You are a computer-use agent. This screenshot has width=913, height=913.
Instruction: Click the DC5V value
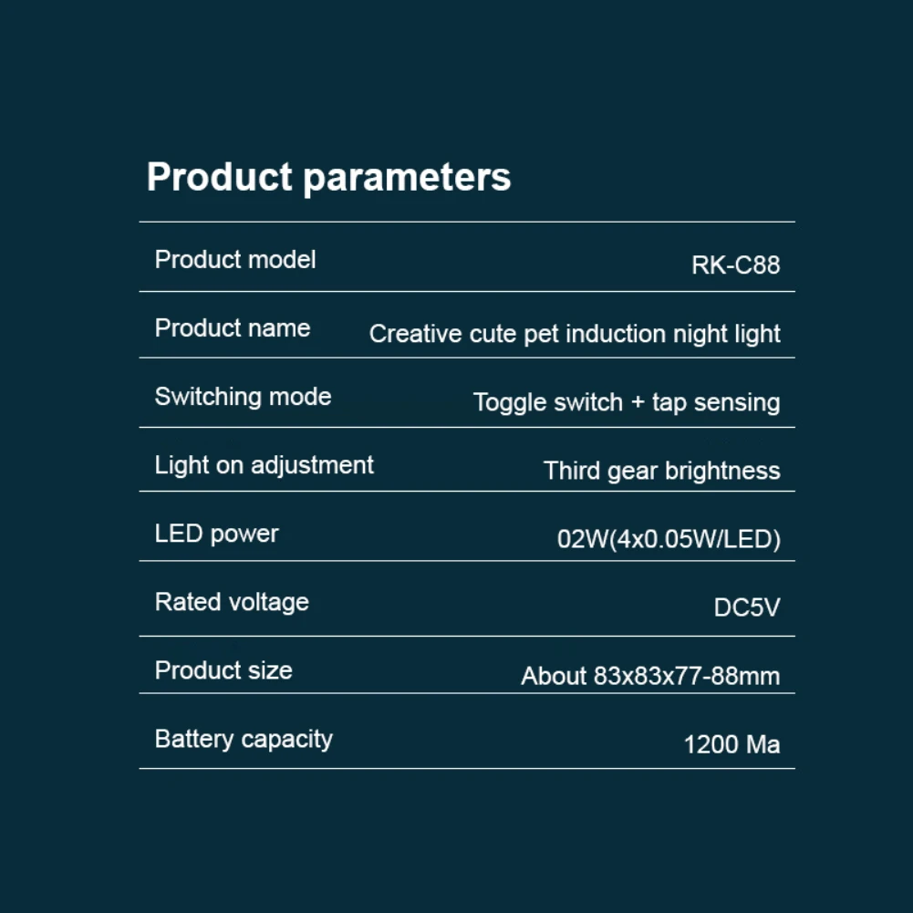(x=746, y=607)
